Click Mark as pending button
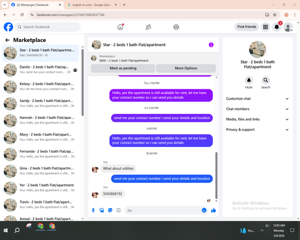The height and width of the screenshot is (240, 300). [x=123, y=68]
